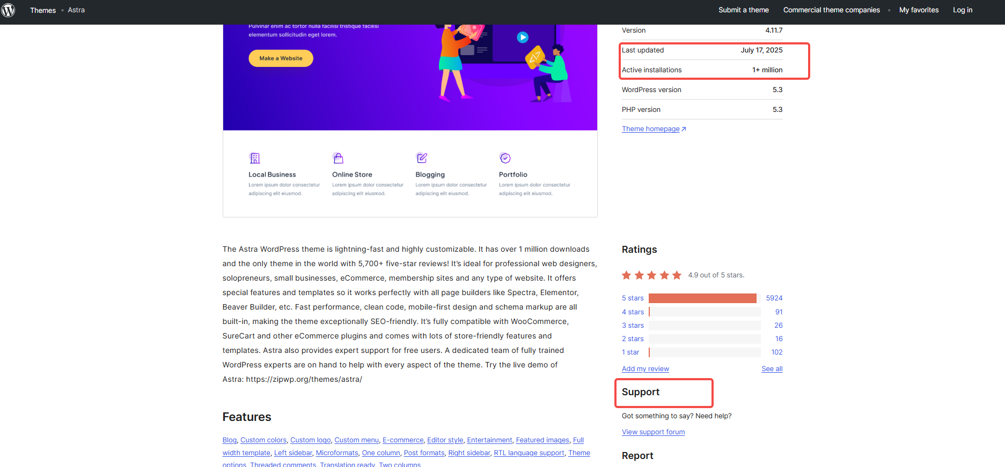This screenshot has width=1005, height=467.
Task: Click the play icon in the theme preview
Action: tap(523, 37)
